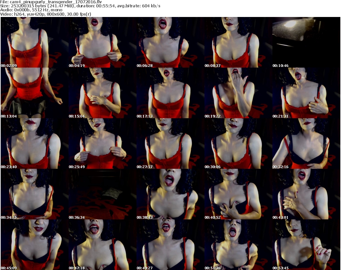Click the 'Size: 253200315 bytes' info line
341x270 pixels.
tap(80, 6)
